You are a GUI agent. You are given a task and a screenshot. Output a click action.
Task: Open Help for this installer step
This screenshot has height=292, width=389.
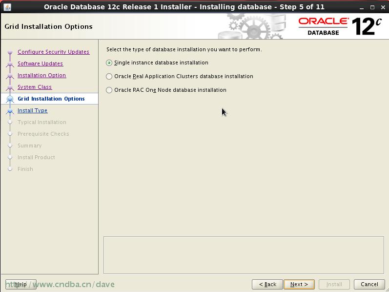pos(21,284)
